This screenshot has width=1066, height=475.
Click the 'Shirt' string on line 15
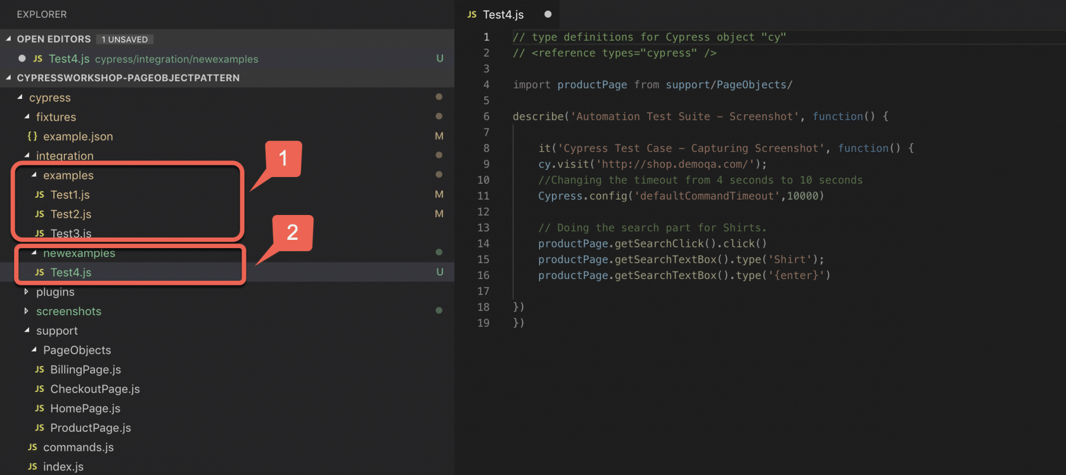790,259
